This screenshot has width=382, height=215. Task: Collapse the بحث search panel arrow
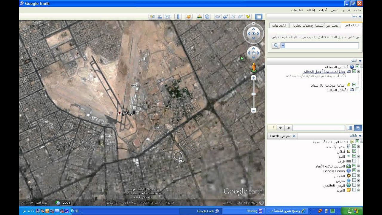point(360,17)
